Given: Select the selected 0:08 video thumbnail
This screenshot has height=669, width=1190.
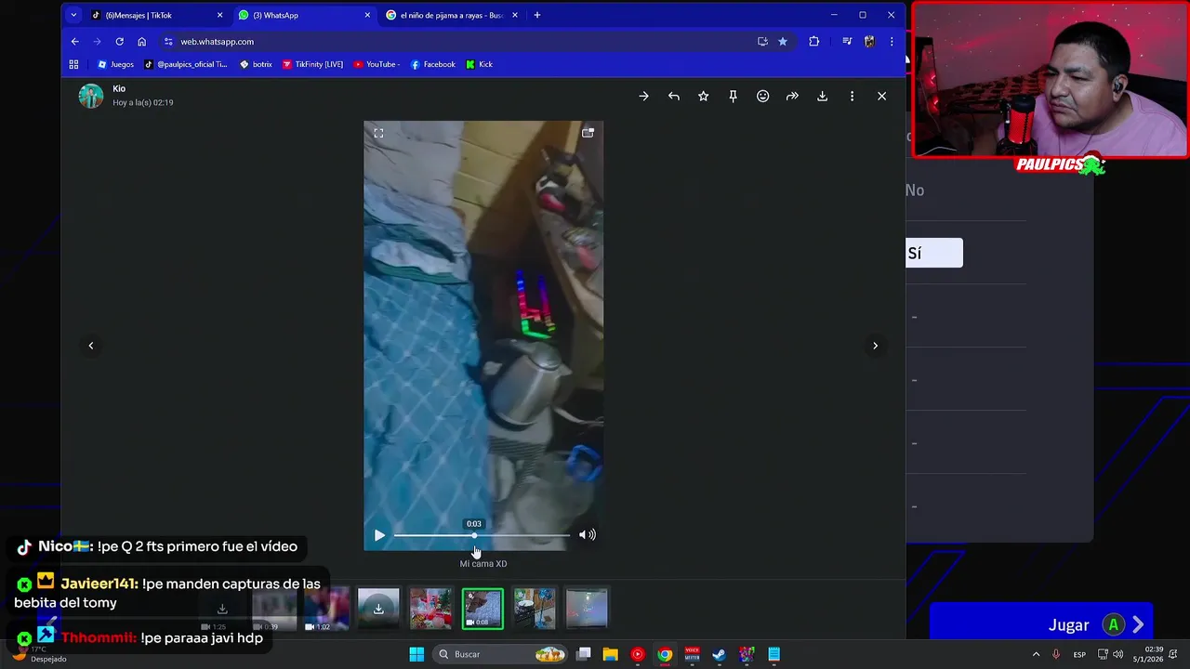Looking at the screenshot, I should point(483,610).
